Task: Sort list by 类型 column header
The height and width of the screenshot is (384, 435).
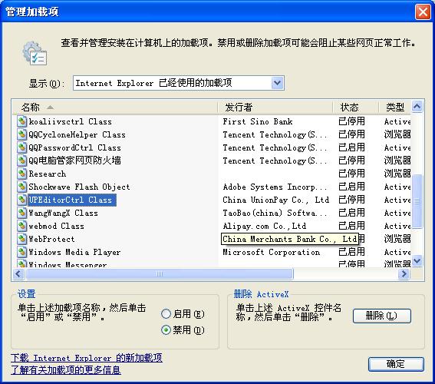Action: tap(395, 108)
